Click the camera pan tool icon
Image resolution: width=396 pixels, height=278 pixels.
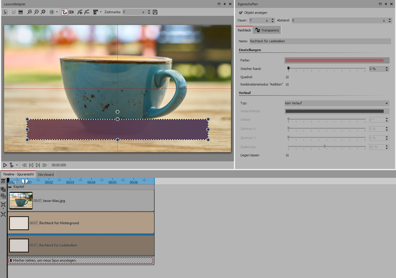coord(71,12)
